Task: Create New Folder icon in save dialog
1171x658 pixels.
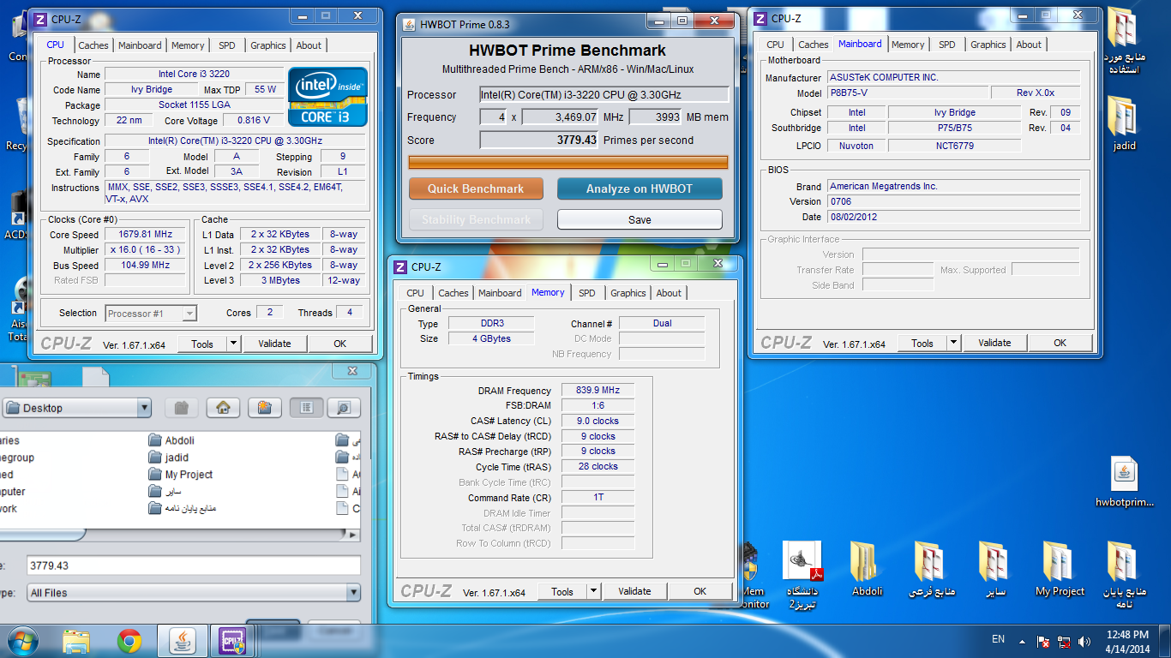Action: point(265,408)
